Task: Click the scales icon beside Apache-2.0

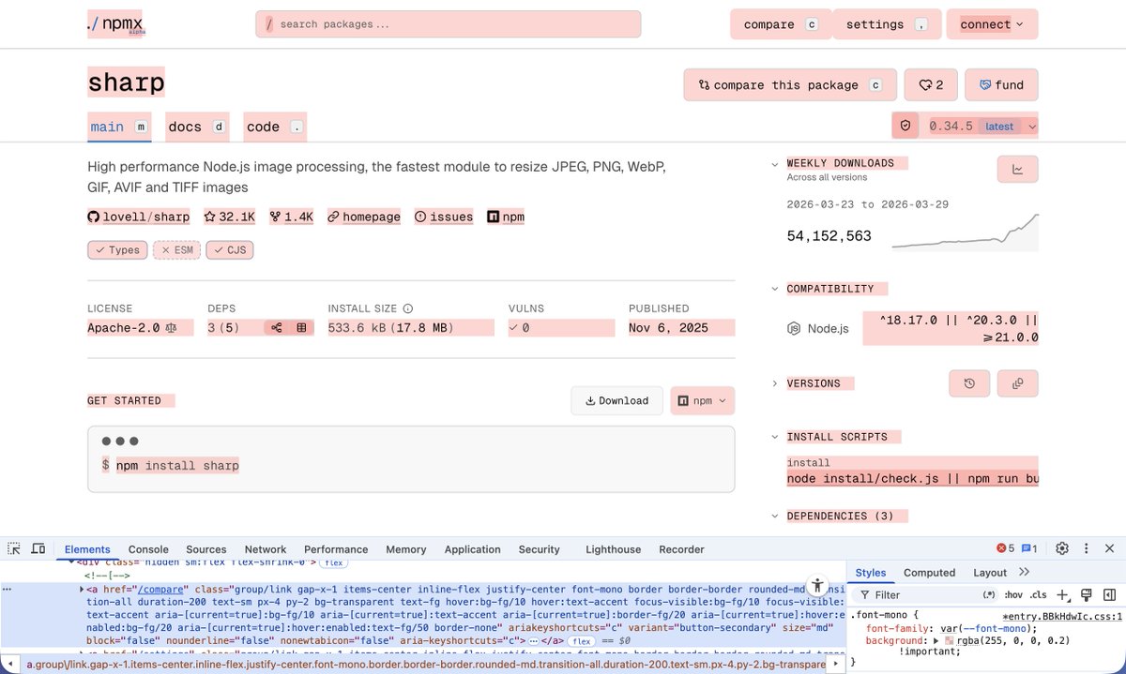Action: coord(171,328)
